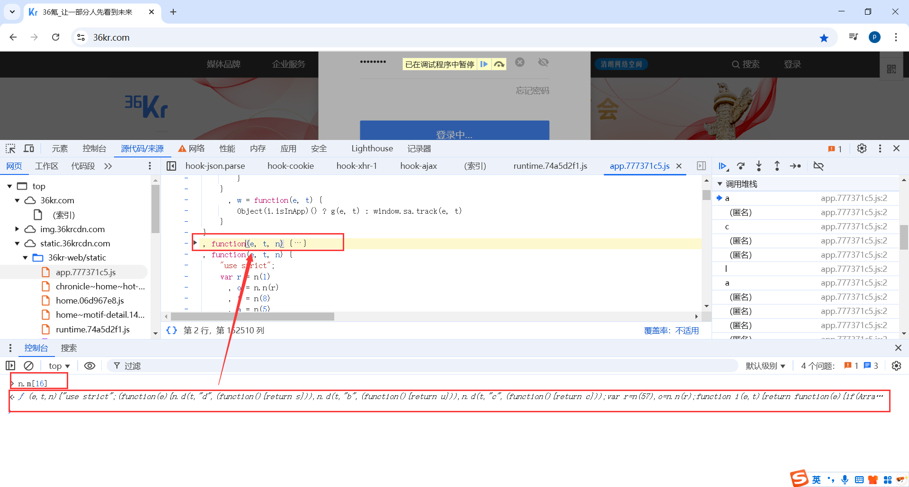Step out of current function
Image resolution: width=909 pixels, height=487 pixels.
click(777, 166)
